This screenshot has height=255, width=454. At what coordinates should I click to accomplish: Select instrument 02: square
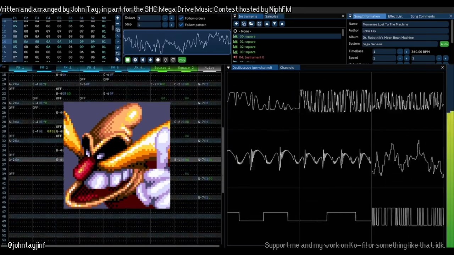click(x=287, y=47)
